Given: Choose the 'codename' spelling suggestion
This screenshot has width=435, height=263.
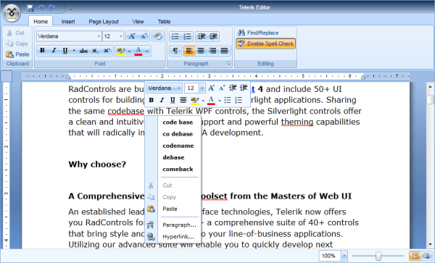Looking at the screenshot, I should pyautogui.click(x=178, y=146).
